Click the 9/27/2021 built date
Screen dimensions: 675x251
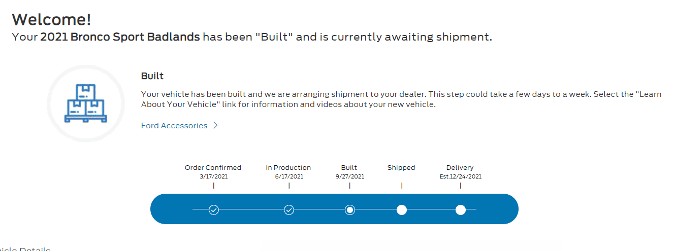point(349,176)
